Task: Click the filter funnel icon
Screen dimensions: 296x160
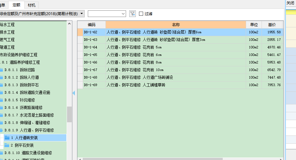Action: point(132,14)
